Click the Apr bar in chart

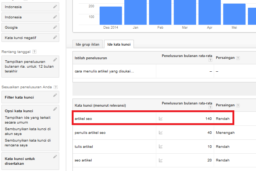click(210, 13)
